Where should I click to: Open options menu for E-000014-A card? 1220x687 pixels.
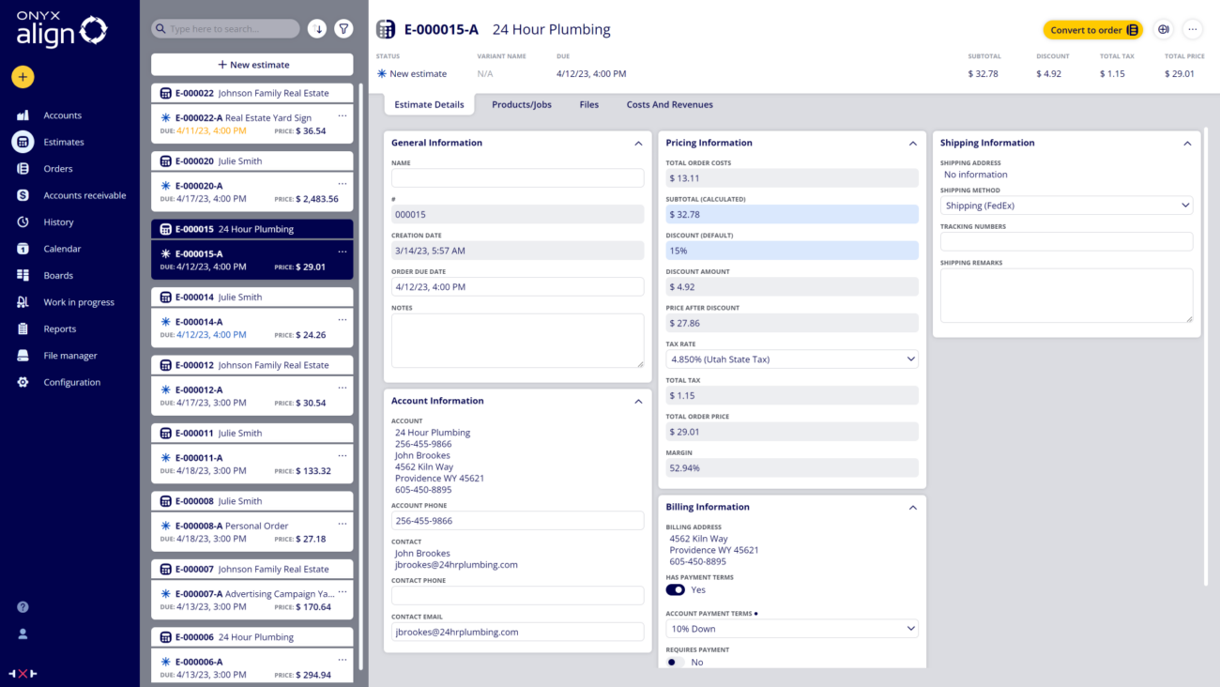tap(343, 320)
